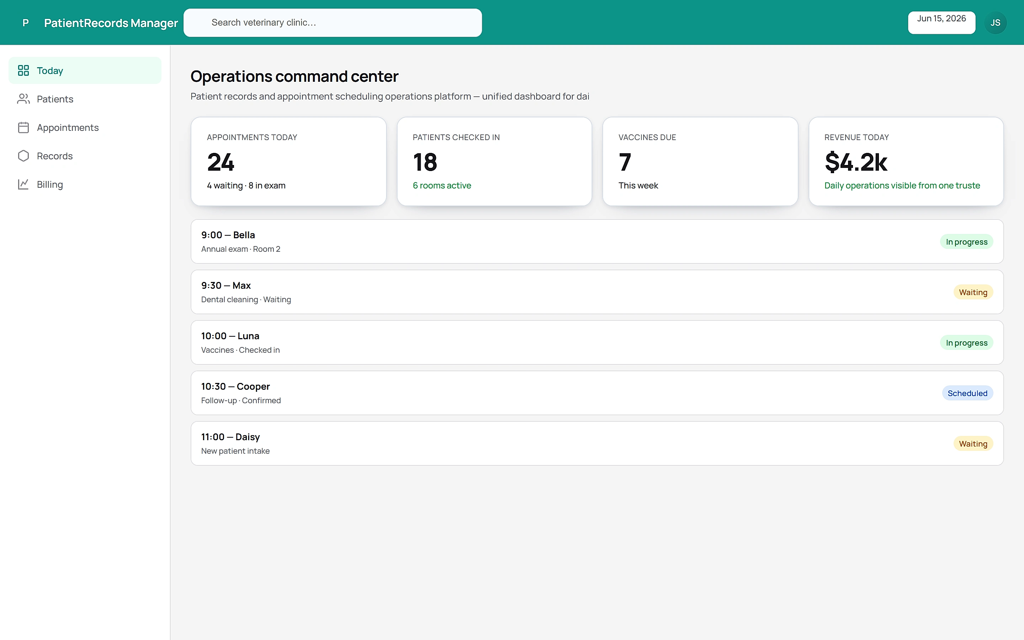The width and height of the screenshot is (1024, 640).
Task: Click the Records hexagon icon
Action: (23, 156)
